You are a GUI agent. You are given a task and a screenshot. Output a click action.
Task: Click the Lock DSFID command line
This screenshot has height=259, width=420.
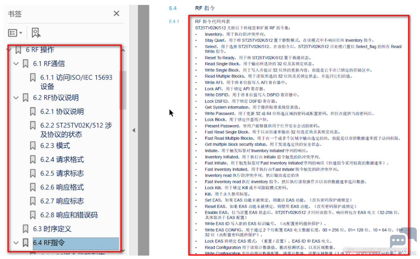click(x=241, y=101)
